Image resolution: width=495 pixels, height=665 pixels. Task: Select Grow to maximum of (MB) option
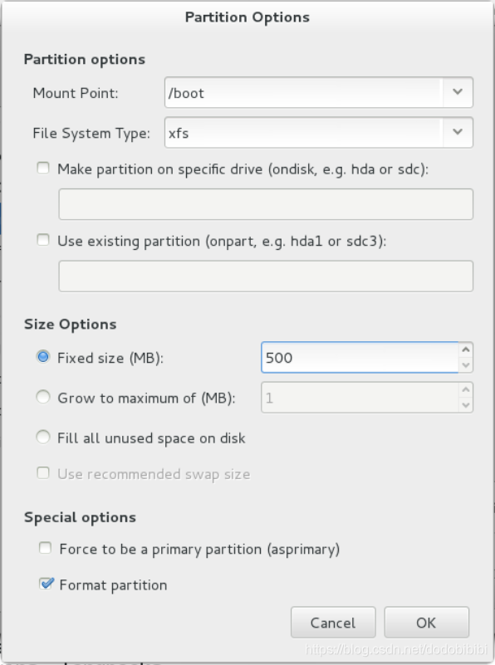[43, 398]
